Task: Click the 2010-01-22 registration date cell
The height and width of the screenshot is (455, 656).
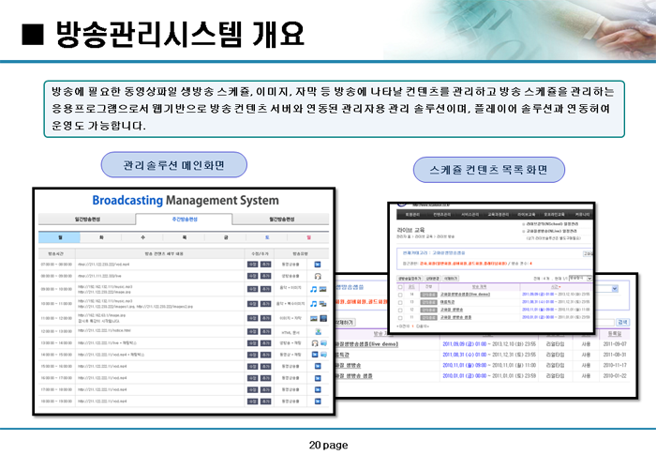Action: click(x=615, y=376)
